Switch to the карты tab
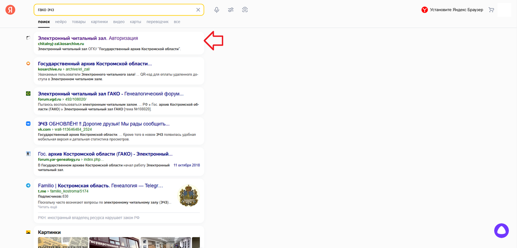The image size is (517, 248). [136, 21]
